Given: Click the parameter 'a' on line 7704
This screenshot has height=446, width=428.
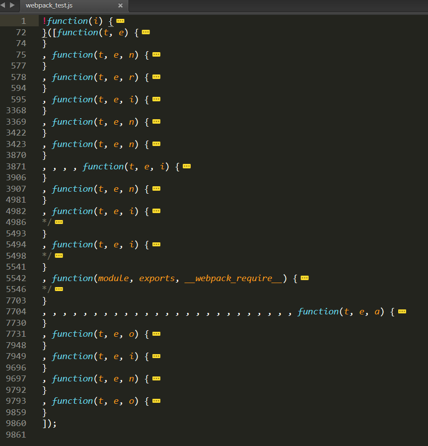Looking at the screenshot, I should (377, 312).
